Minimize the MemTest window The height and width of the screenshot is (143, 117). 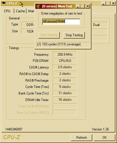(78, 6)
